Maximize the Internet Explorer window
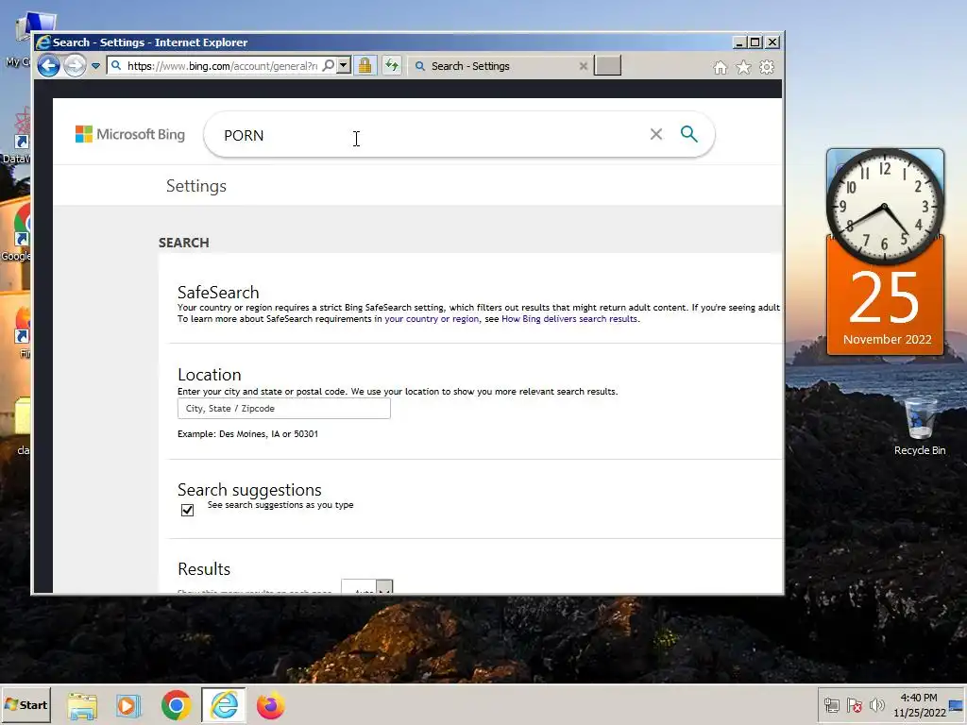967x725 pixels. pyautogui.click(x=755, y=42)
